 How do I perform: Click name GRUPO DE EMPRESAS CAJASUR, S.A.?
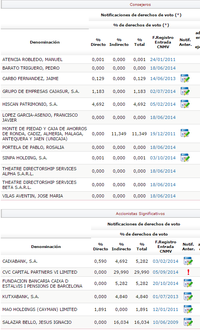tap(41, 92)
